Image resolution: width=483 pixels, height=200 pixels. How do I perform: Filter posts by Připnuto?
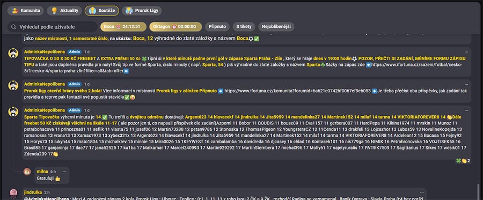(217, 27)
